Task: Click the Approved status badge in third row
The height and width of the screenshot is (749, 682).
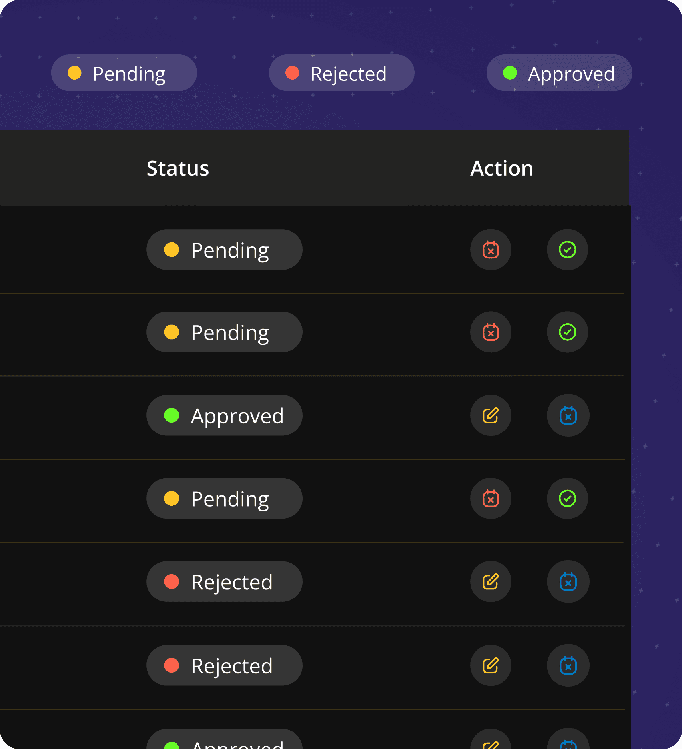Action: coord(225,415)
